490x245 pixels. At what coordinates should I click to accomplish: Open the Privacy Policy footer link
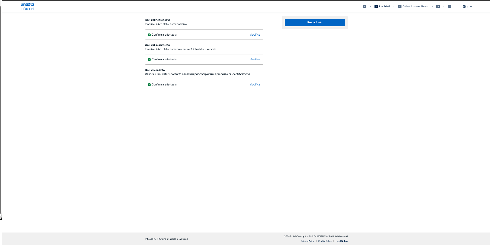point(307,241)
